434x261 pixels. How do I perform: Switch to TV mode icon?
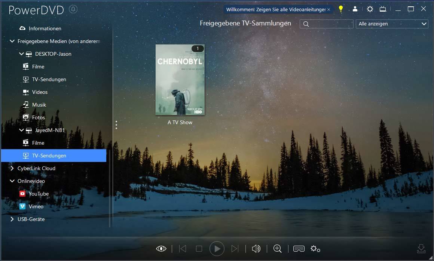point(383,9)
